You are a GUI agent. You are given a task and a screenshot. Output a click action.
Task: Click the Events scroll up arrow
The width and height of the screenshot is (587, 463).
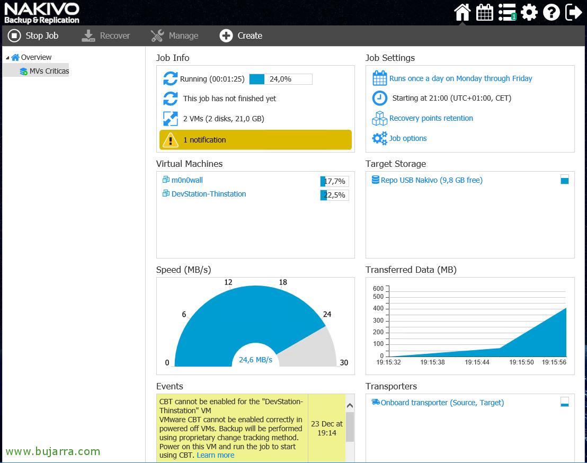point(350,405)
